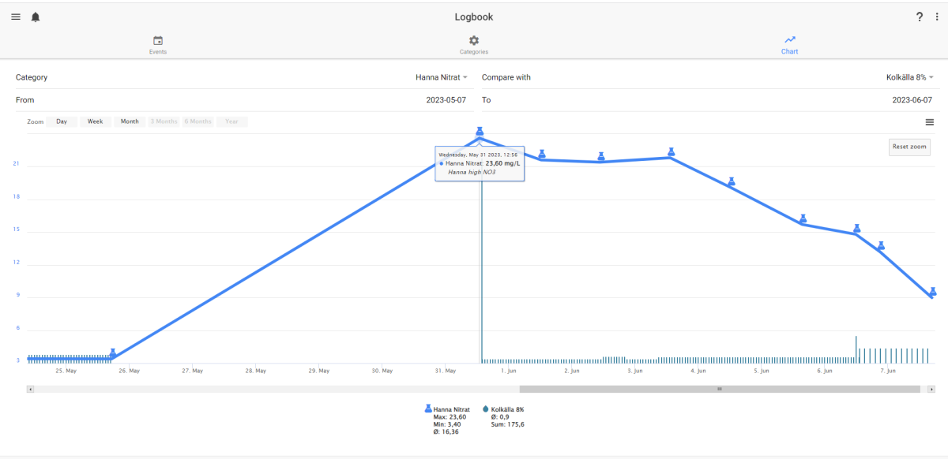Set chart zoom to Week
Image resolution: width=948 pixels, height=459 pixels.
tap(95, 121)
